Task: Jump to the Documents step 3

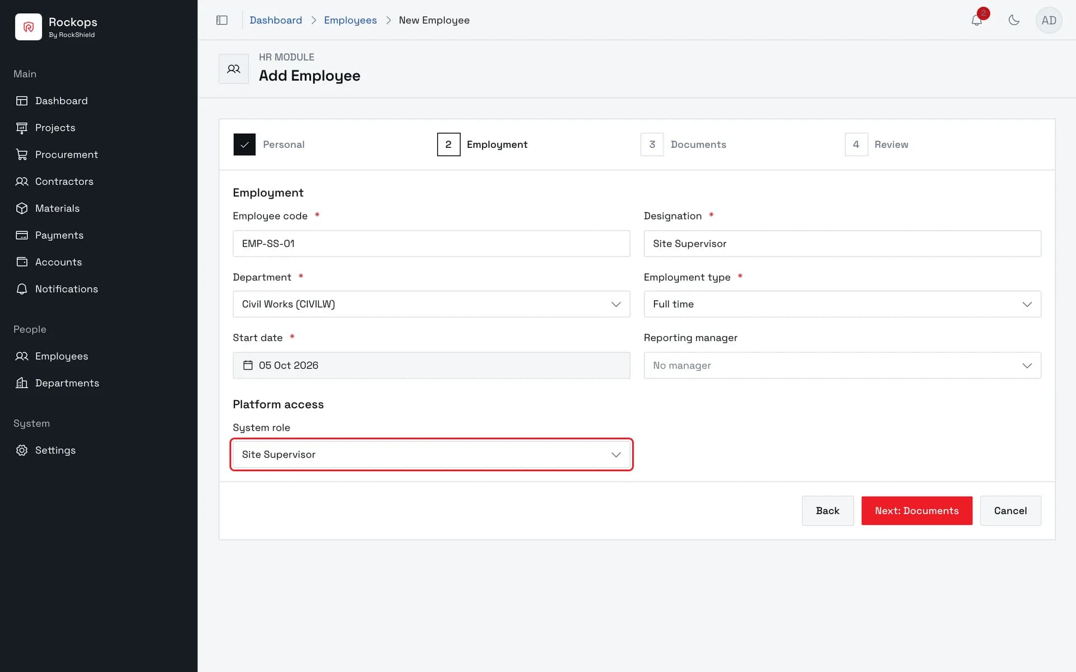Action: (x=684, y=144)
